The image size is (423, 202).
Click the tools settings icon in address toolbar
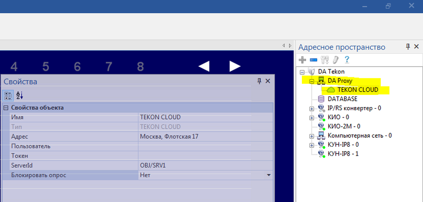324,60
